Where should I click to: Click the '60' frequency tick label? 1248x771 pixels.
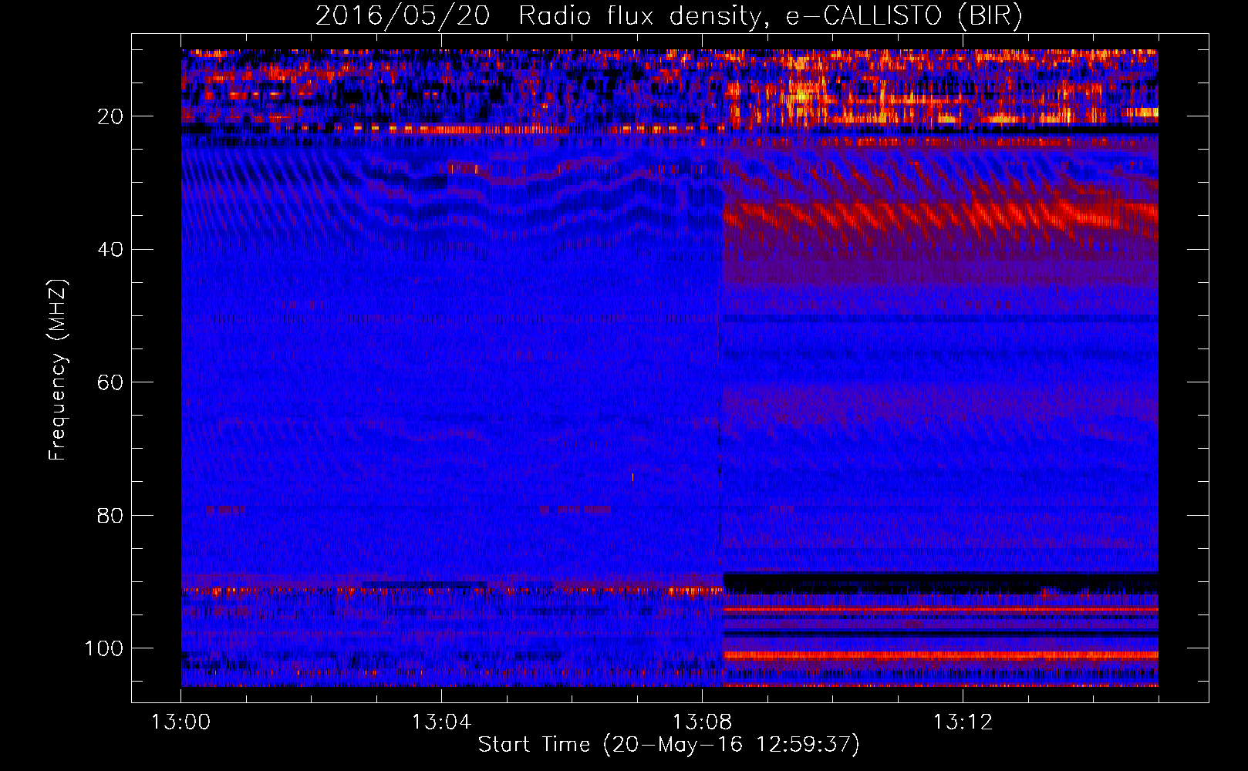coord(110,382)
